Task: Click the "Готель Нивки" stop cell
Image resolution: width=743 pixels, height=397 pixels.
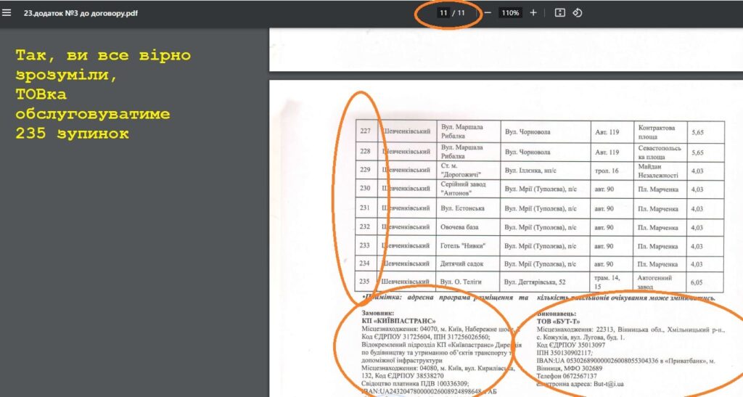Action: tap(462, 245)
